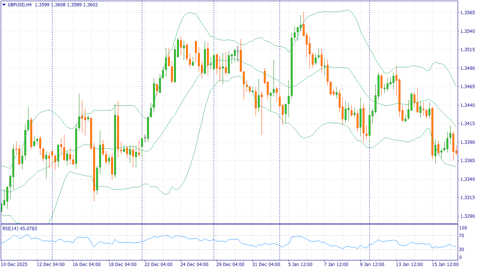This screenshot has height=269, width=479.
Task: Click the 1.3290 price axis label
Action: coord(467,216)
